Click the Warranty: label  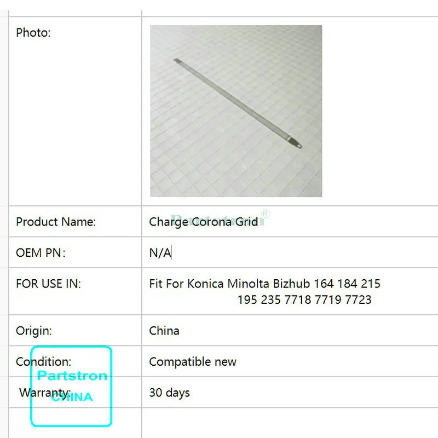[x=45, y=393]
